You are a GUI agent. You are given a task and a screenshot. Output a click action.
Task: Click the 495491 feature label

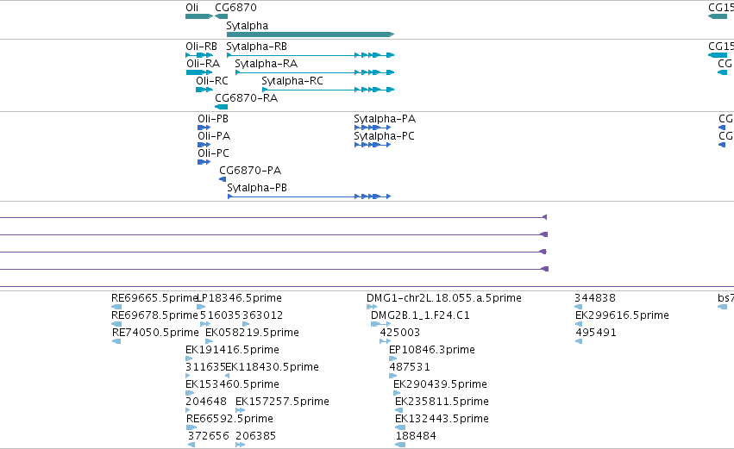point(596,333)
